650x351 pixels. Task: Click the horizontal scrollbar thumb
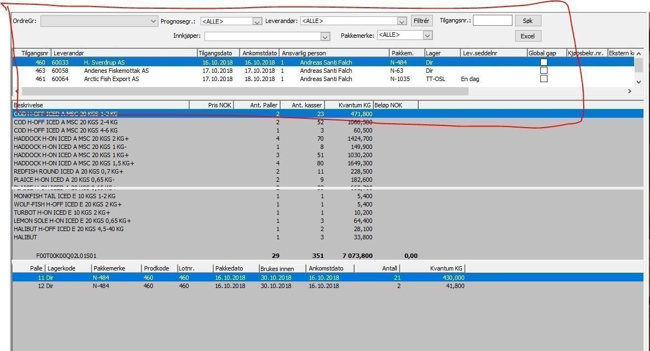(244, 91)
